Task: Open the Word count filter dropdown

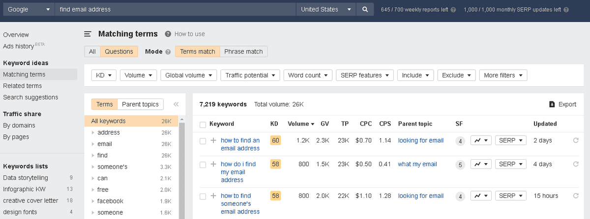Action: click(x=308, y=75)
